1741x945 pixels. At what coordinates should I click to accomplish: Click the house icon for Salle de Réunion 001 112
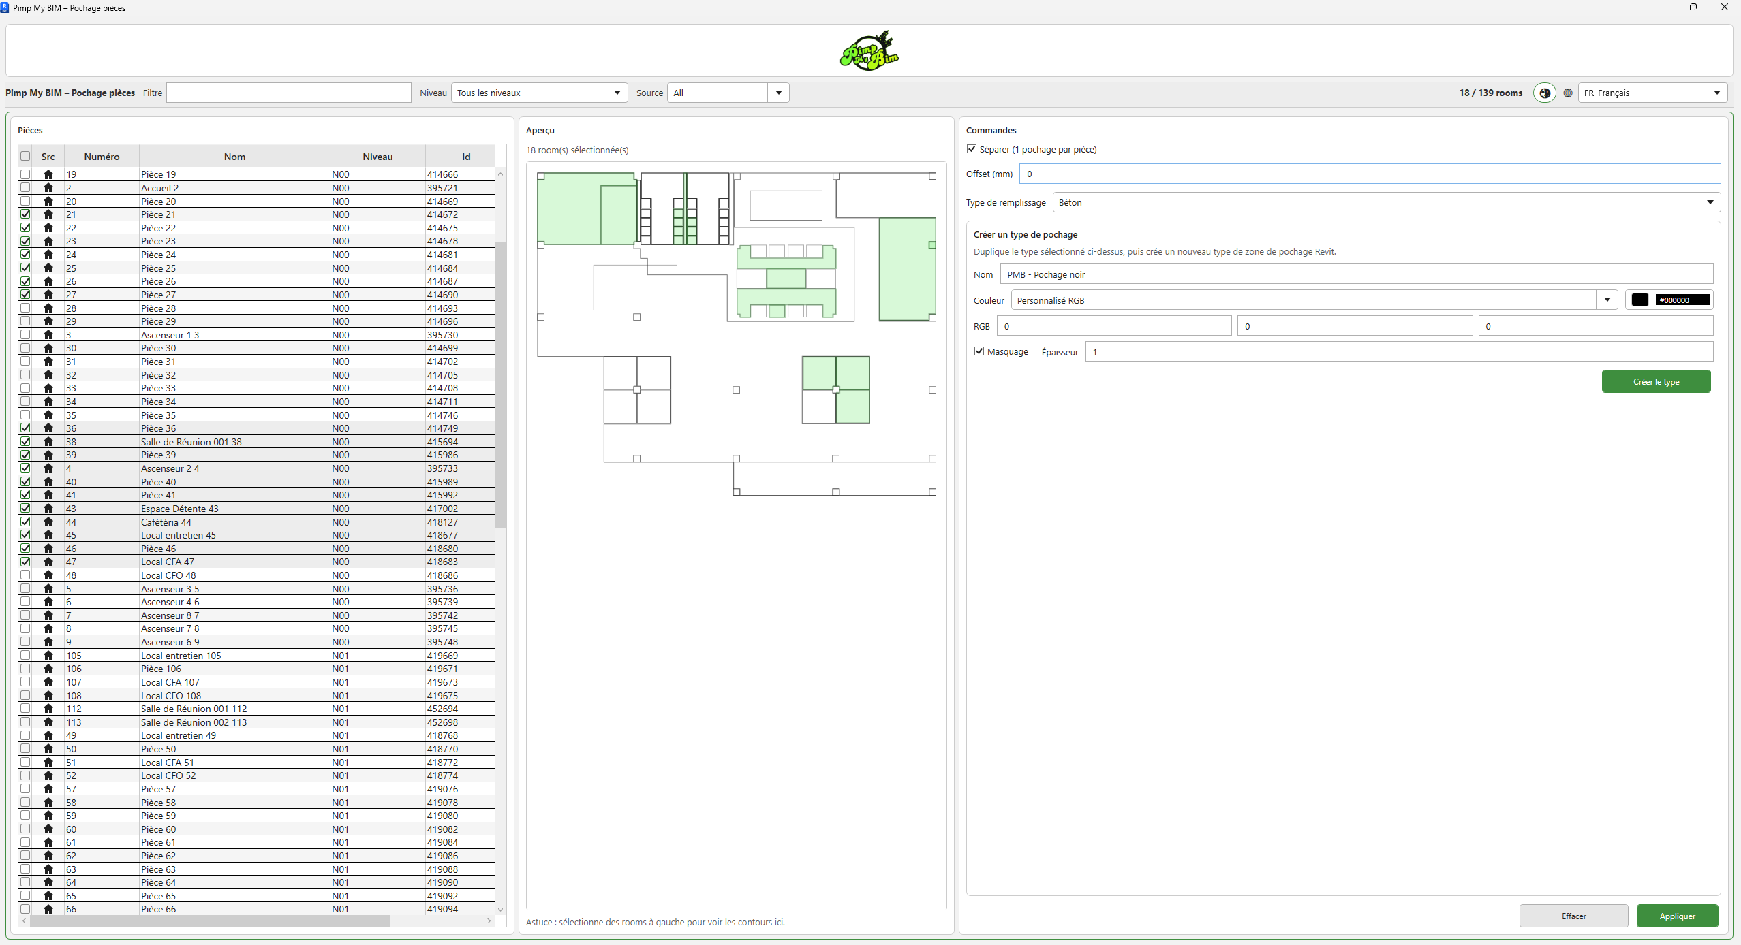pyautogui.click(x=48, y=709)
